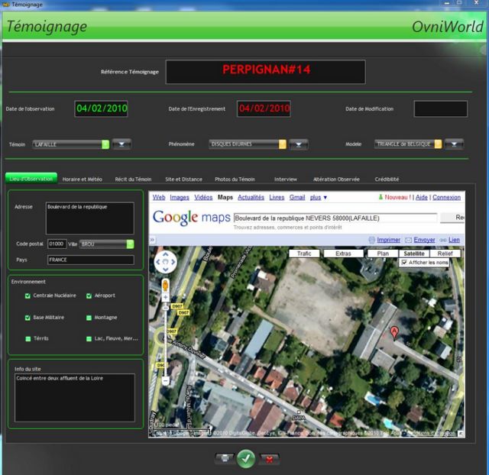Click the Envoyer link
The width and height of the screenshot is (489, 475).
click(424, 240)
